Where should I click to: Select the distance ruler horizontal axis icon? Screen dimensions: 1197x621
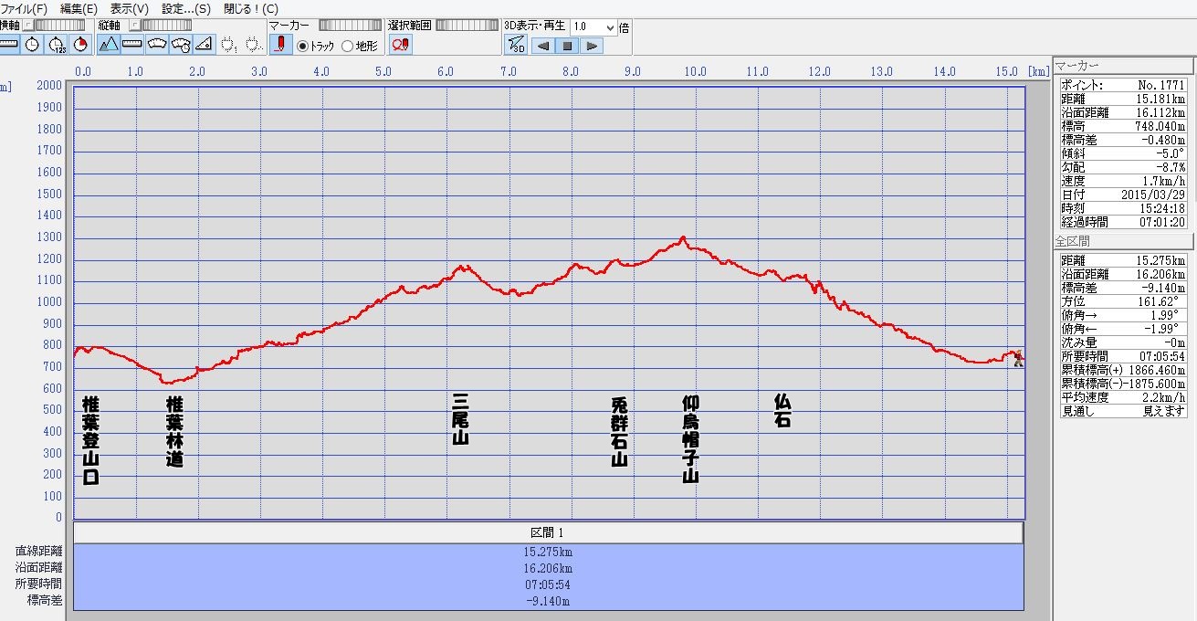[x=8, y=44]
